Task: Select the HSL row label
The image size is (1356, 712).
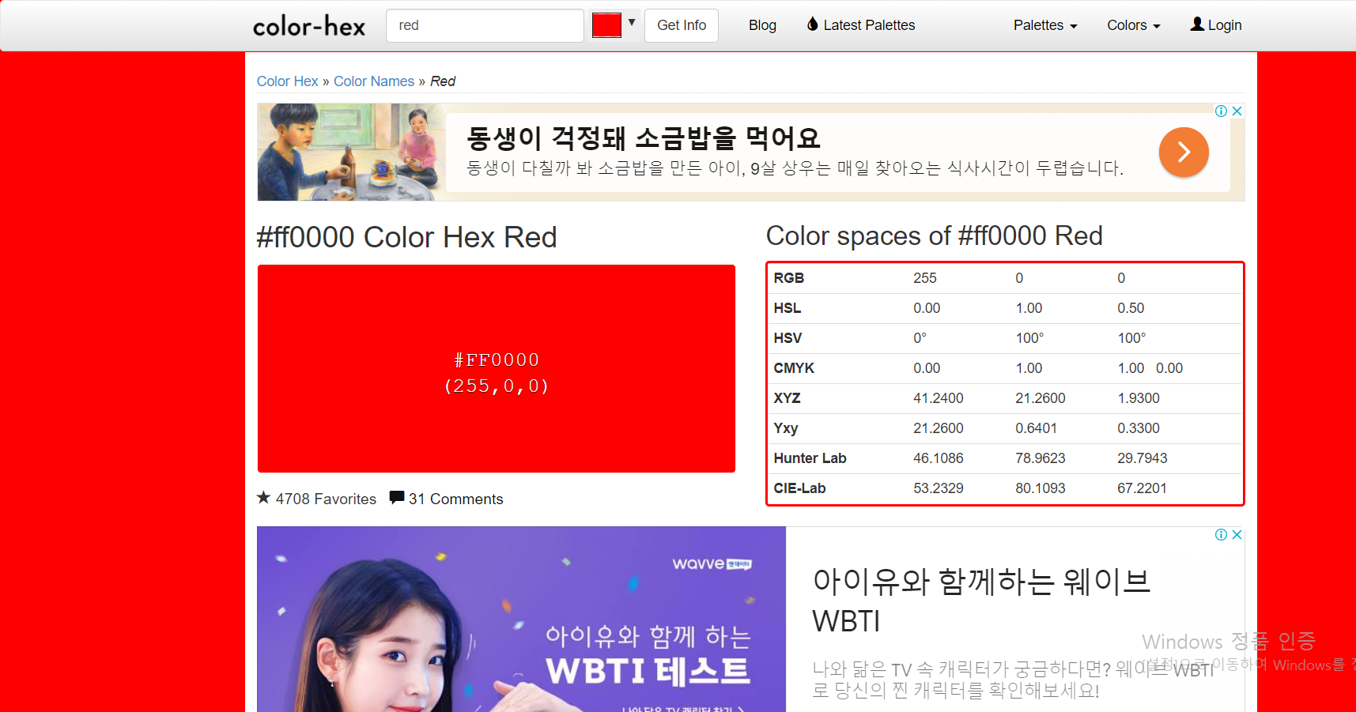Action: pos(788,308)
